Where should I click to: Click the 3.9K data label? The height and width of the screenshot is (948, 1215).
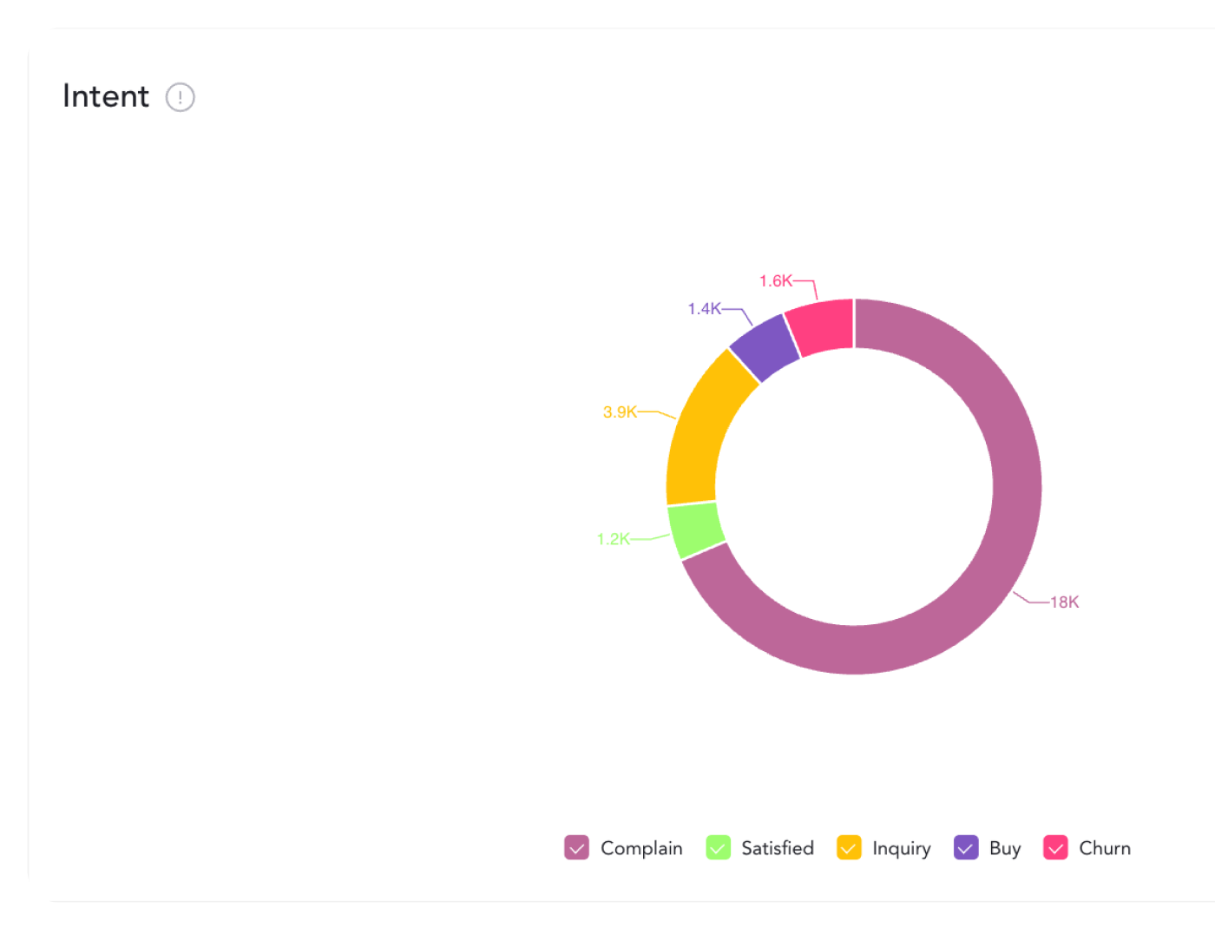pos(620,412)
